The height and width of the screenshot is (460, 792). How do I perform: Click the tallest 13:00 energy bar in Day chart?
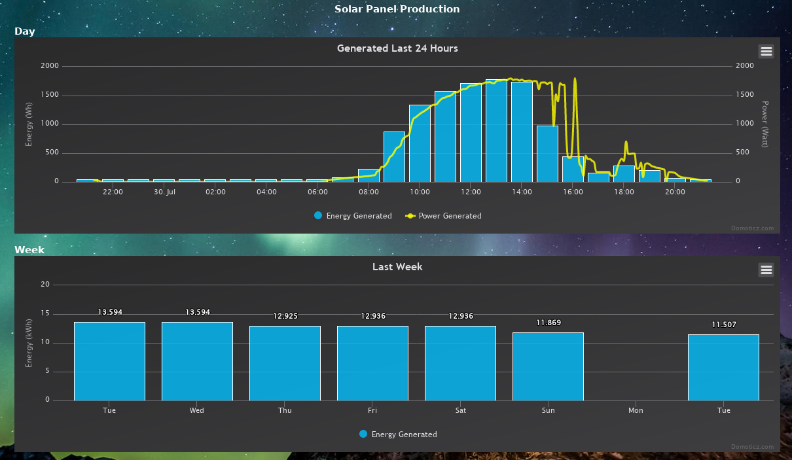click(x=496, y=131)
